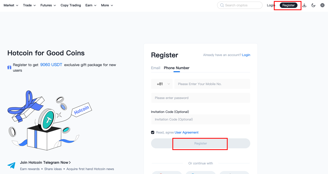Open the +81 country code dropdown
This screenshot has width=328, height=174.
click(162, 84)
